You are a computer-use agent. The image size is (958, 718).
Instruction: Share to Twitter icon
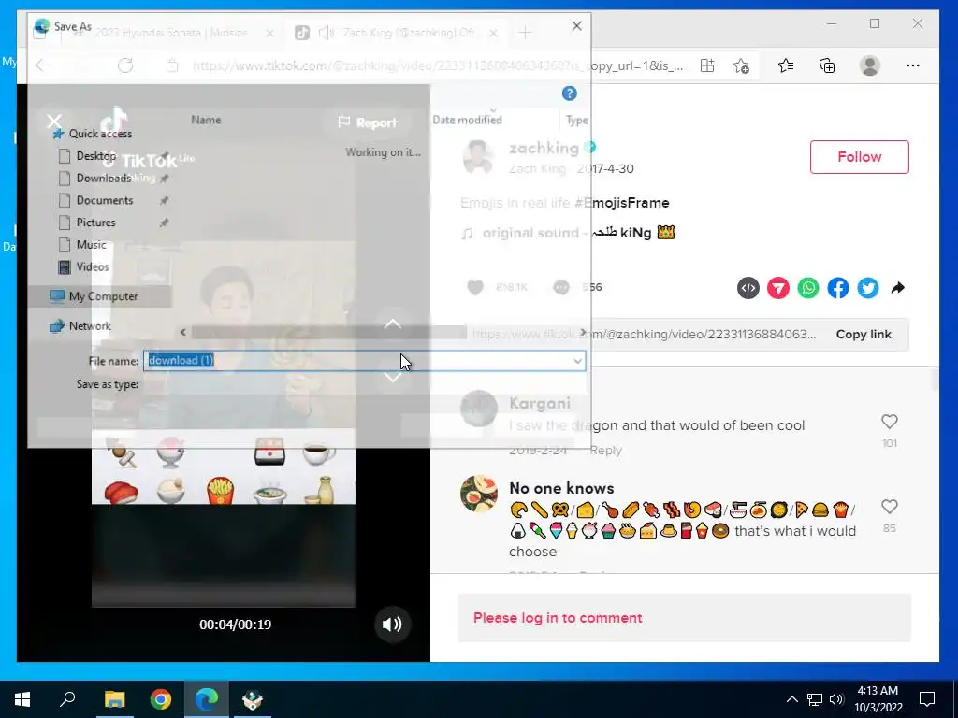867,288
